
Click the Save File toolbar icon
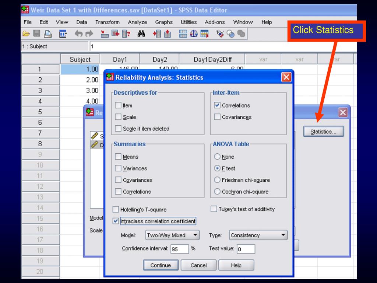(x=36, y=34)
